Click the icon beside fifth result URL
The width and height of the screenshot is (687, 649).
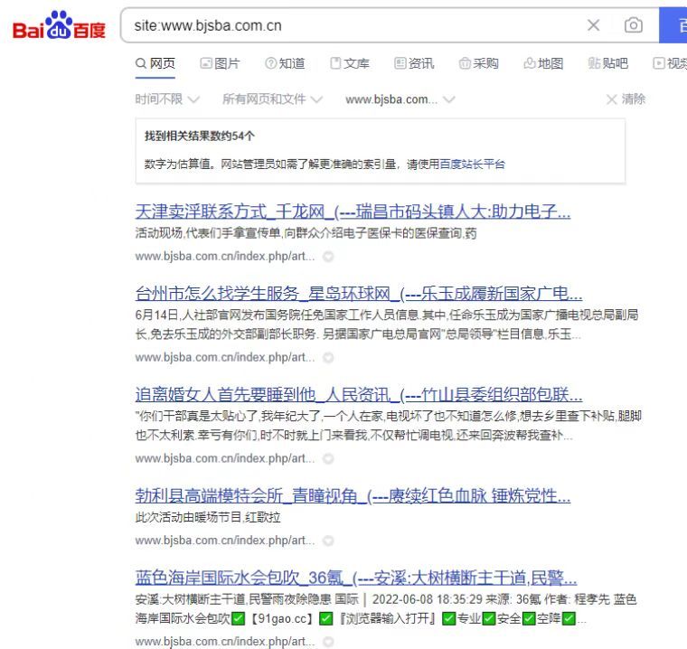(x=328, y=642)
